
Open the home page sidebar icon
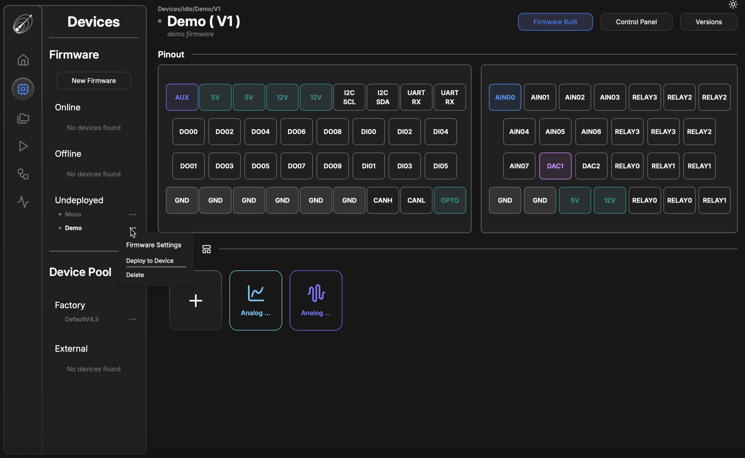pyautogui.click(x=23, y=60)
